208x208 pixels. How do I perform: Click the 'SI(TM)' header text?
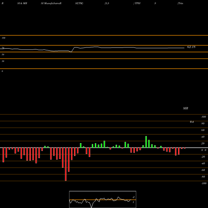(x=79, y=3)
